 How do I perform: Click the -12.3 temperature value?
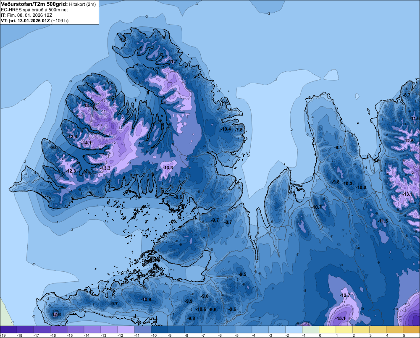[71, 171]
